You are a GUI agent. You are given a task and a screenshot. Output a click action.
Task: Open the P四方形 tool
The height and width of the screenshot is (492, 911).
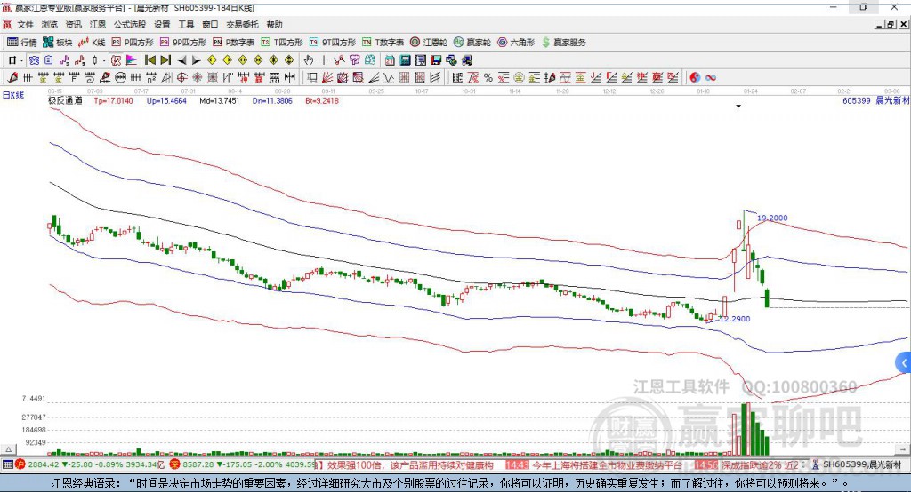point(133,43)
